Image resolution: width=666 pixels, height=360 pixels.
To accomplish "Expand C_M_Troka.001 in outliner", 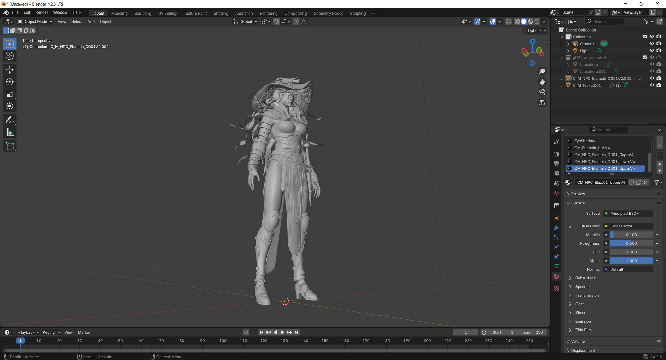I will tap(561, 85).
